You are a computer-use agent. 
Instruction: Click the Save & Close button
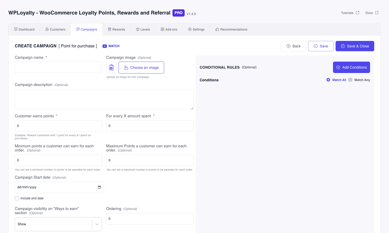tap(355, 46)
